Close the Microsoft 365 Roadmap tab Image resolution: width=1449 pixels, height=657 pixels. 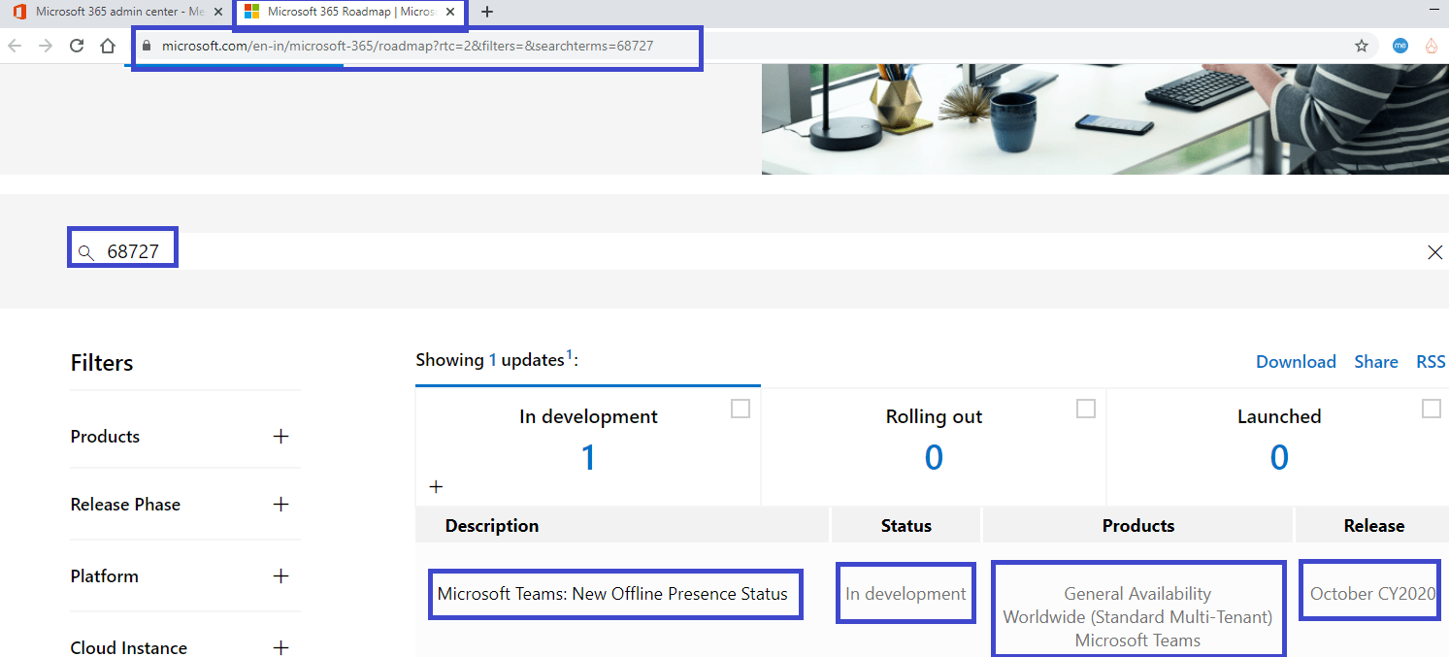pyautogui.click(x=450, y=12)
